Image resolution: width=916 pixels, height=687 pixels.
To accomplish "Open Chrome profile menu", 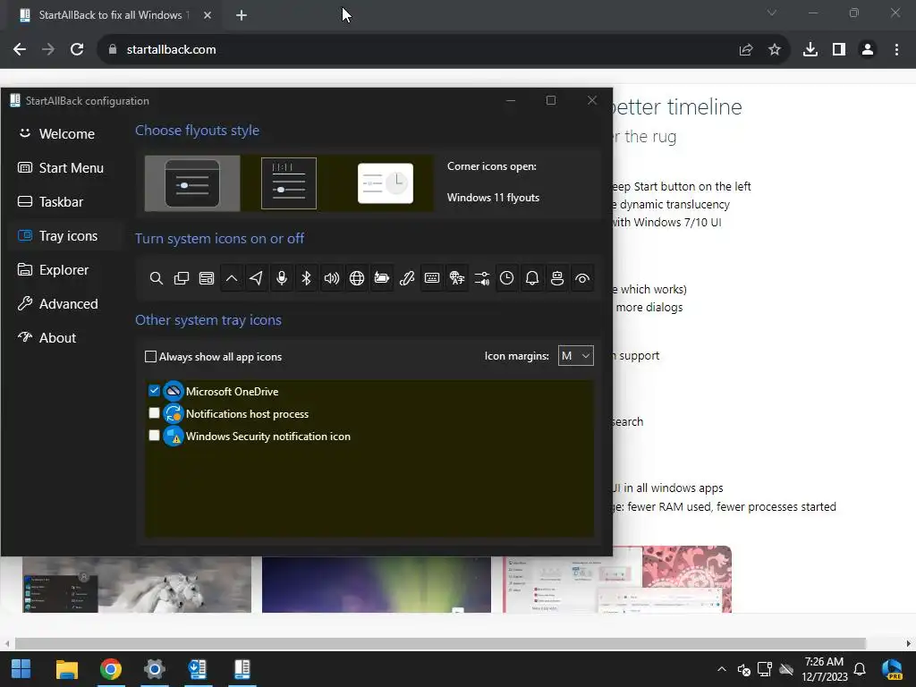I will 868,50.
